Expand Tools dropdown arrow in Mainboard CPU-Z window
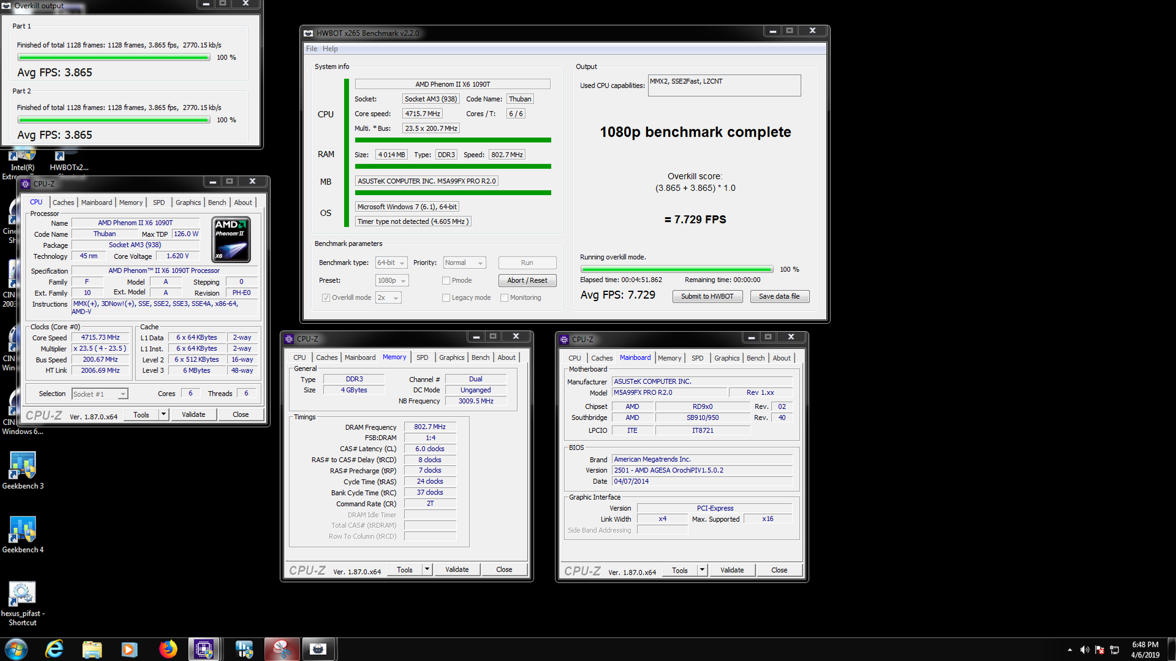 click(x=702, y=570)
